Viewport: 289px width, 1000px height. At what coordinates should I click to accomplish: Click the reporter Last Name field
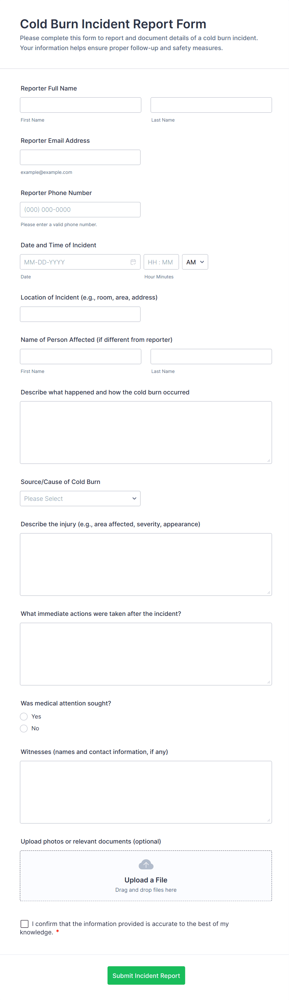211,105
